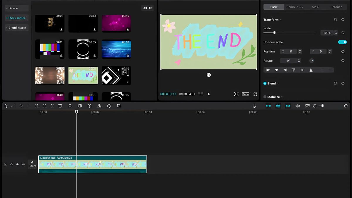Click the Cover edit button

pyautogui.click(x=32, y=164)
